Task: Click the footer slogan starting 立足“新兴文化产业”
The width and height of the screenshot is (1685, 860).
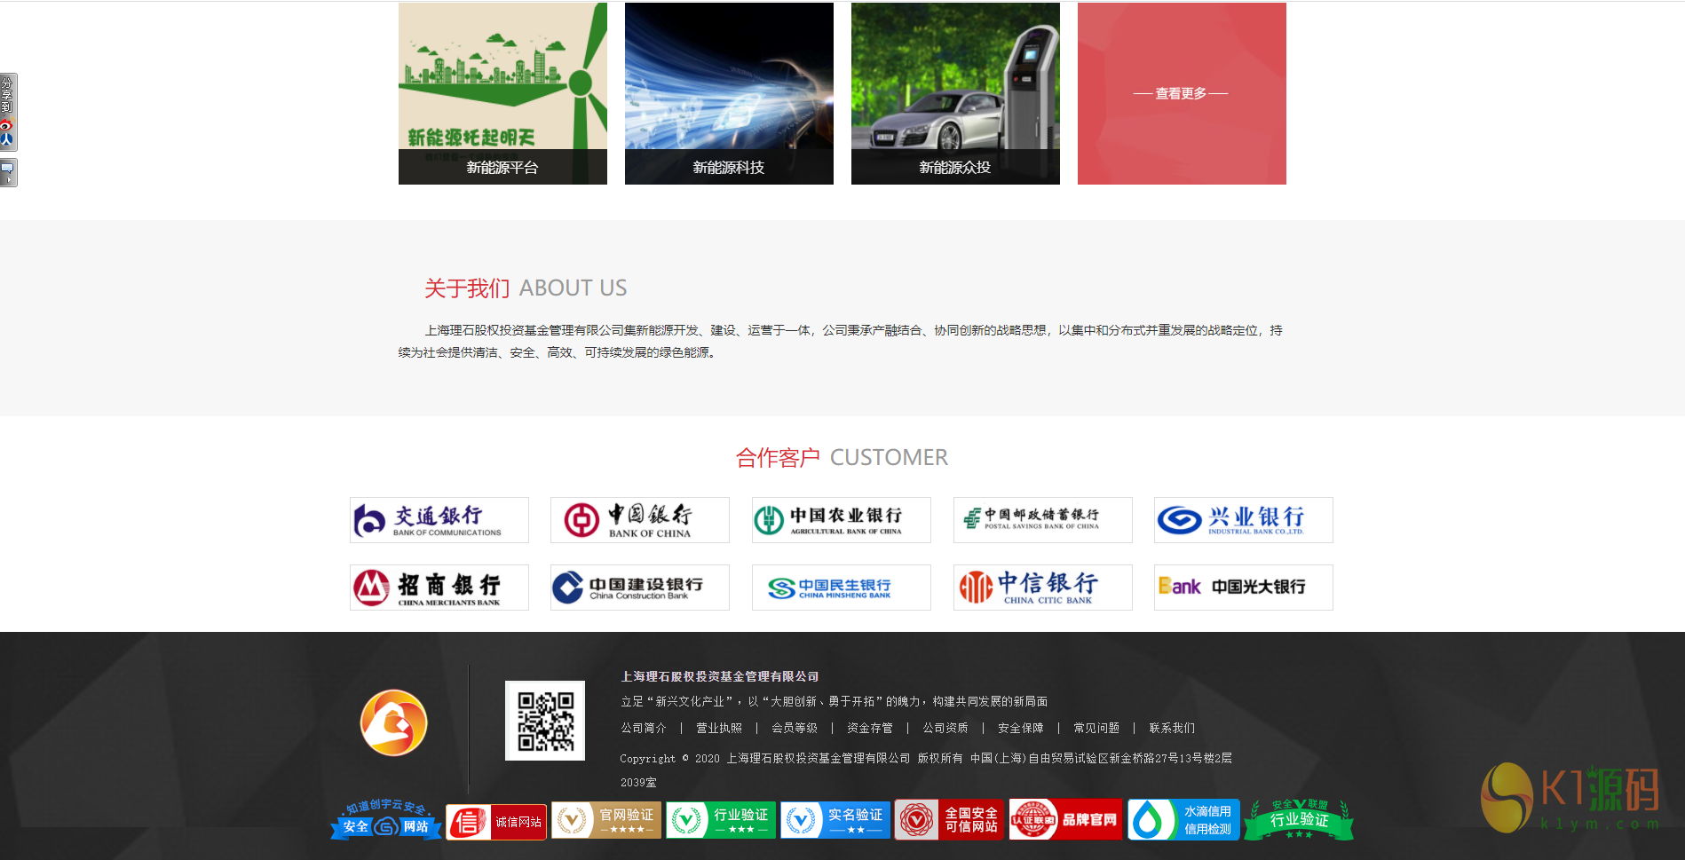Action: pyautogui.click(x=835, y=701)
